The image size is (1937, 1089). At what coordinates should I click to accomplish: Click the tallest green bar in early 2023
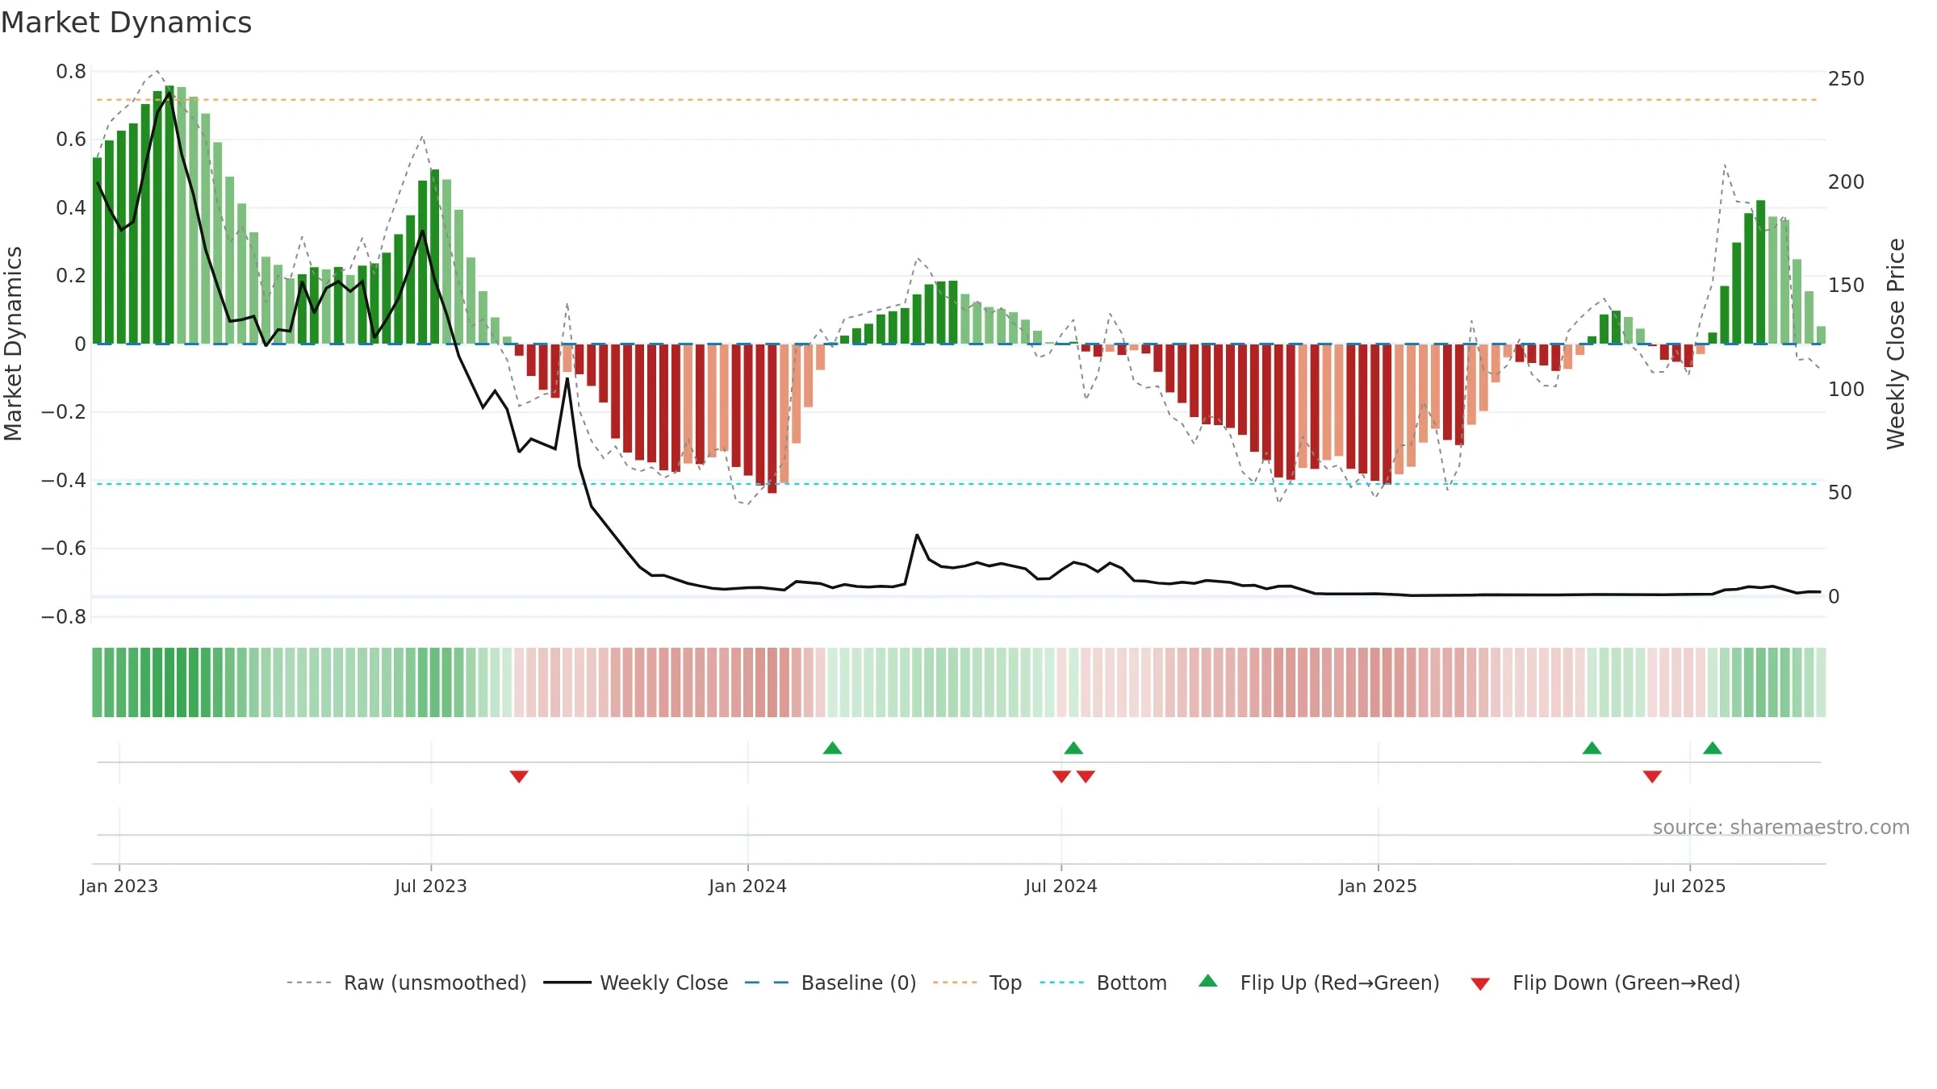click(x=169, y=215)
